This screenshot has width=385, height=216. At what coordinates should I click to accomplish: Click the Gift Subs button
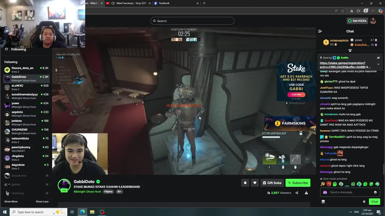(272, 183)
